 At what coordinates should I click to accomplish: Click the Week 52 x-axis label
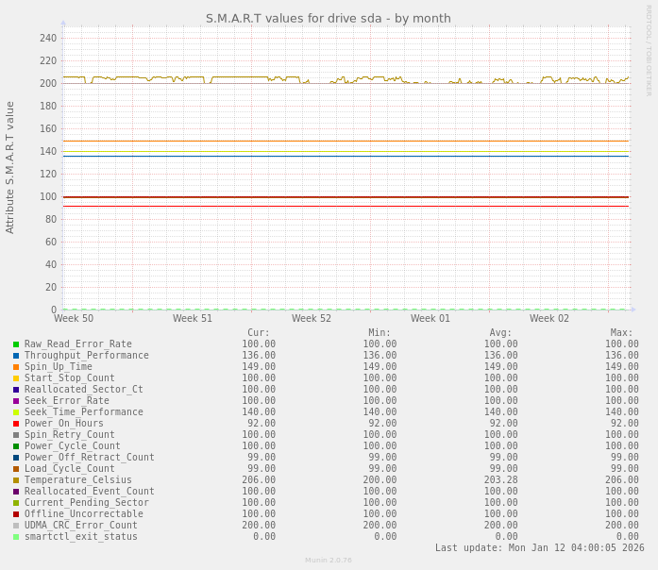(312, 319)
